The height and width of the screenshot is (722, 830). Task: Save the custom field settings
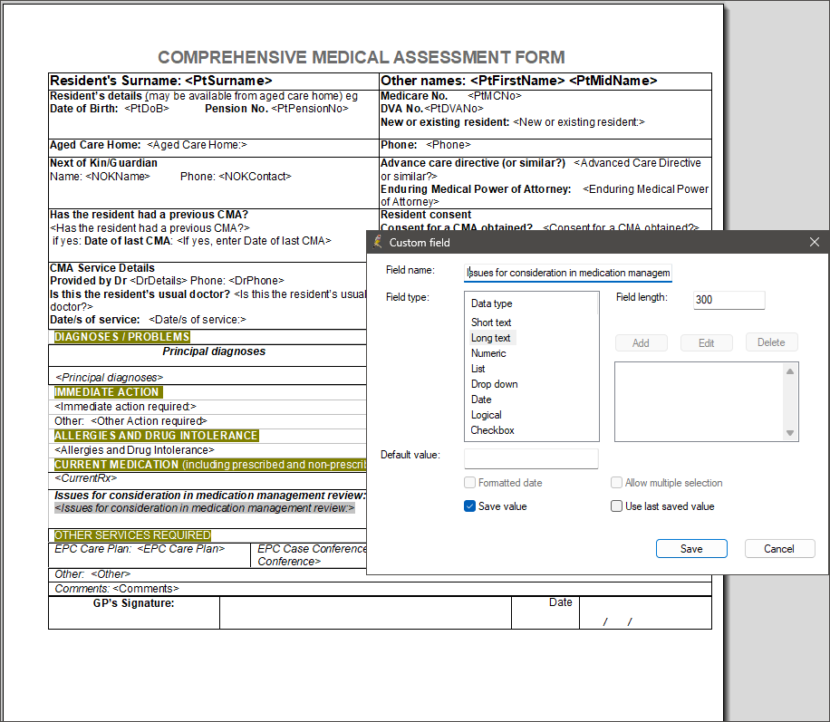pyautogui.click(x=691, y=548)
